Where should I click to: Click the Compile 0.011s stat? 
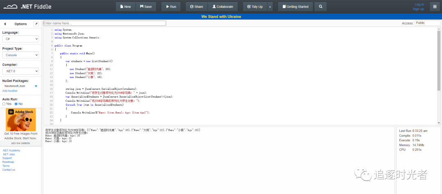tap(410, 136)
